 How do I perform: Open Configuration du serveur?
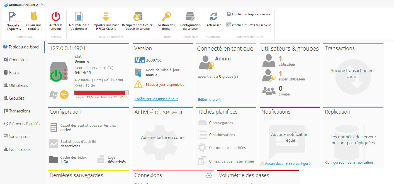190,21
